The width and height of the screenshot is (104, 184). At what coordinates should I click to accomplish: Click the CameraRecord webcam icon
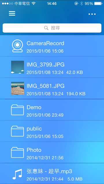click(17, 46)
